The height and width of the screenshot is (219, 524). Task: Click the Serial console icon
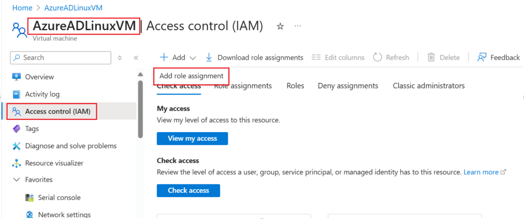[x=29, y=198]
